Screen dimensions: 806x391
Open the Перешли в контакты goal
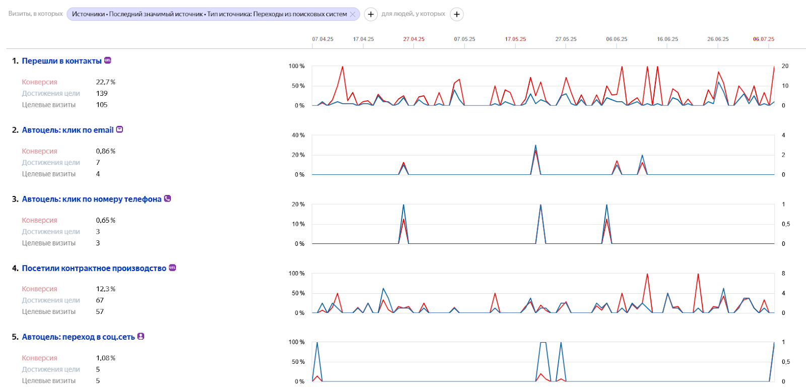click(61, 61)
